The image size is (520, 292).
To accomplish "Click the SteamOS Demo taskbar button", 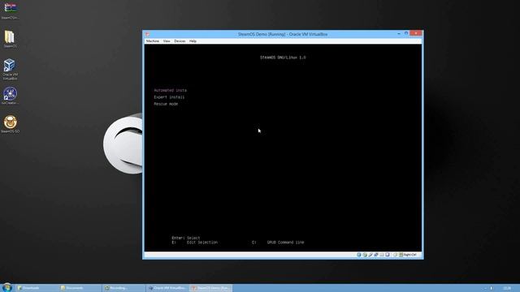I will click(211, 288).
